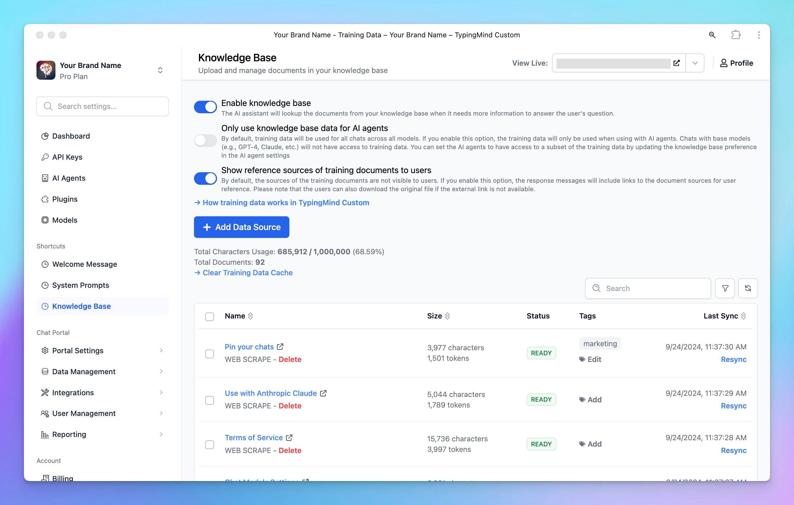Toggle Only use knowledge base for AI agents
Screen dimensions: 794x505
point(205,139)
